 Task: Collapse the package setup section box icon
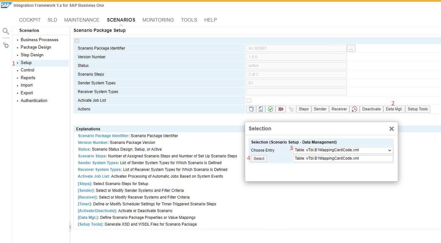(x=77, y=41)
